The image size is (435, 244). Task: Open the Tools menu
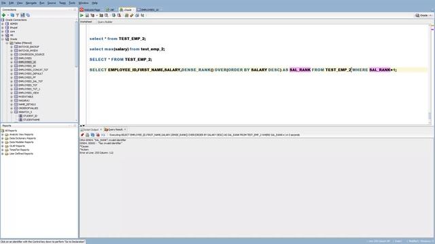[72, 3]
